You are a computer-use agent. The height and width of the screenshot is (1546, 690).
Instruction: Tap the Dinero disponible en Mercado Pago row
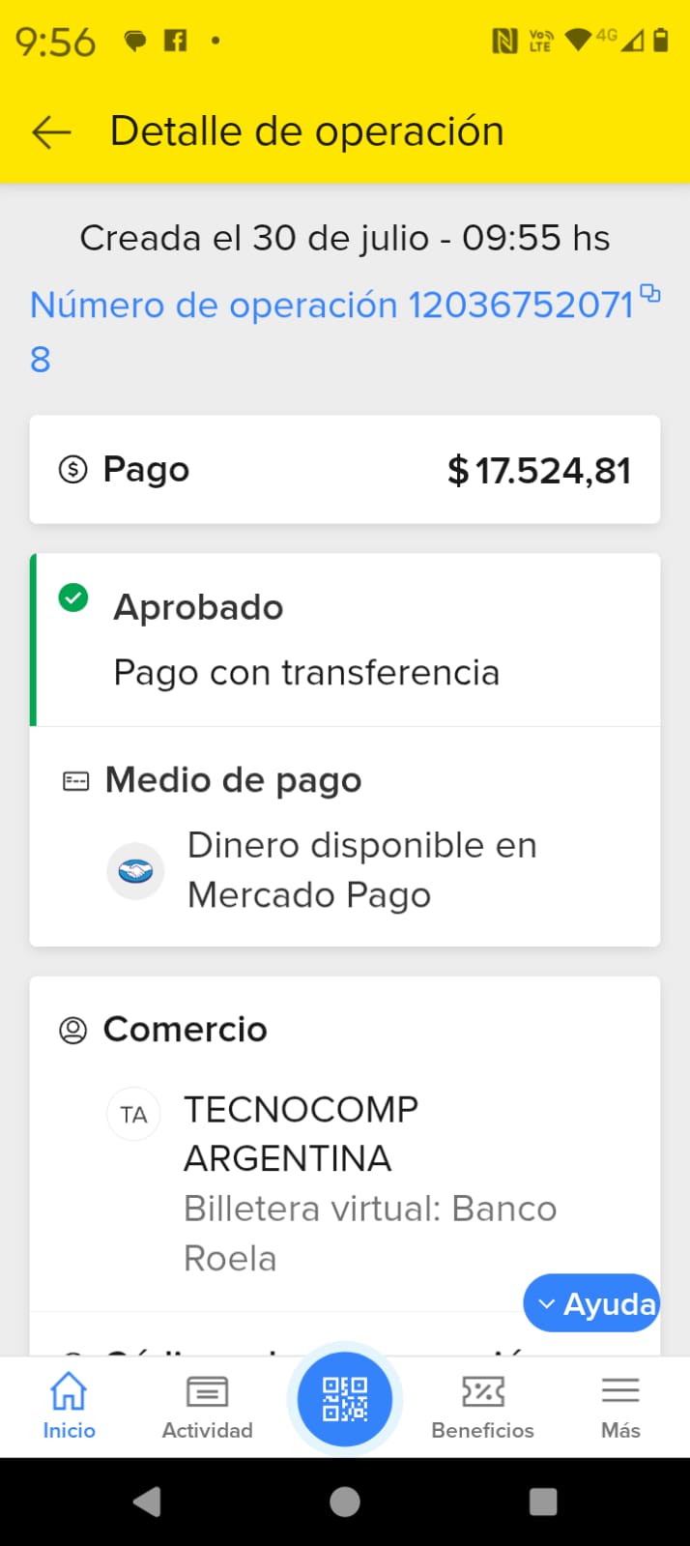(362, 870)
